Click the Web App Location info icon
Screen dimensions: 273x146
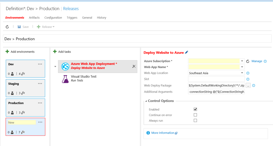(x=248, y=73)
